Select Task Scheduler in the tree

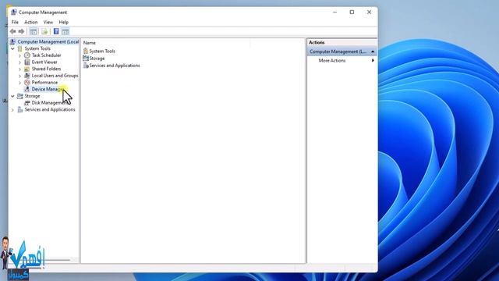click(x=47, y=55)
